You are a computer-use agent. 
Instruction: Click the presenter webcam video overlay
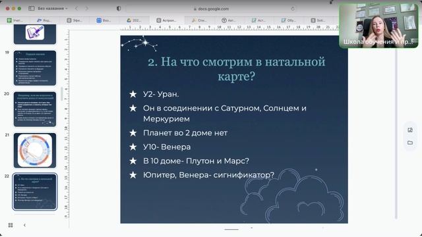378,26
